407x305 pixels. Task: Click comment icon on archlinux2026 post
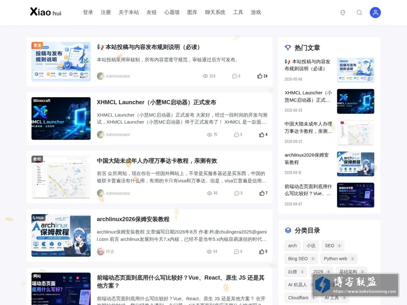point(236,251)
